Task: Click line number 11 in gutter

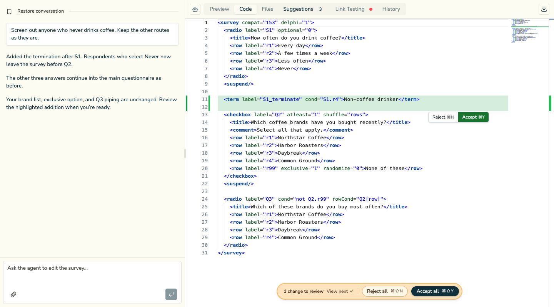Action: point(204,99)
